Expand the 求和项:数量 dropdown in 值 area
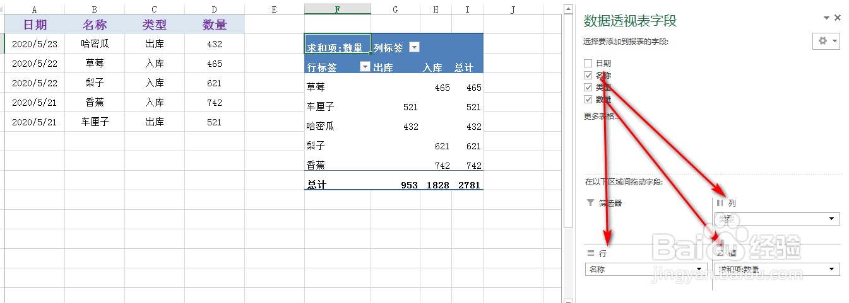The width and height of the screenshot is (849, 303). pyautogui.click(x=831, y=269)
